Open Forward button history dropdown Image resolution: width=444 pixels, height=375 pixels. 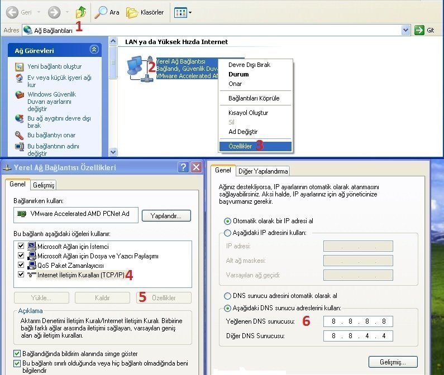67,12
